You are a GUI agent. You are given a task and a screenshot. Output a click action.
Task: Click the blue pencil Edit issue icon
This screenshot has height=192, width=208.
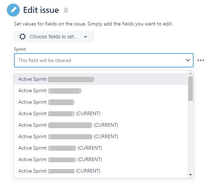tap(13, 10)
